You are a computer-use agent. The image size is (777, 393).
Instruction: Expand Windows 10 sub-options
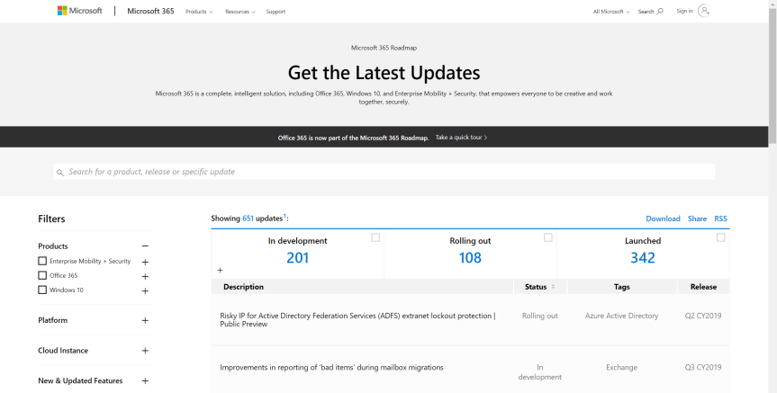click(x=145, y=291)
